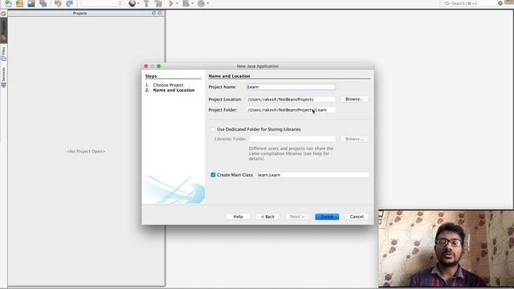The height and width of the screenshot is (289, 514).
Task: Uncheck the Create Main Class checkbox
Action: 213,175
